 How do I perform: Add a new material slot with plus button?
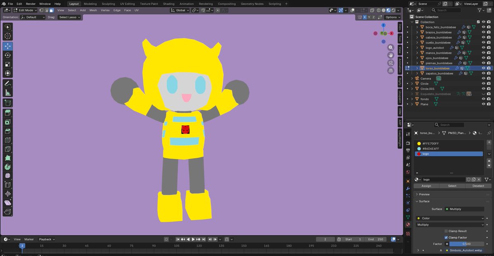click(489, 142)
